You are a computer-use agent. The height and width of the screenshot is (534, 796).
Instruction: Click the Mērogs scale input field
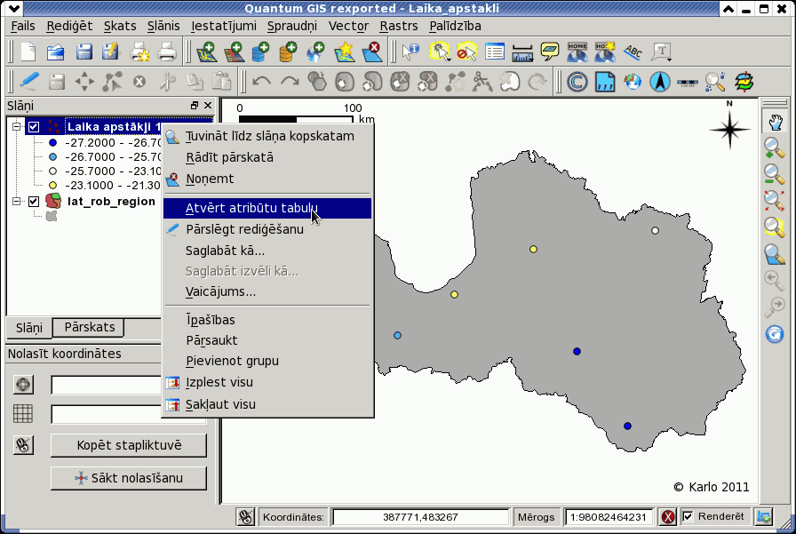(609, 517)
